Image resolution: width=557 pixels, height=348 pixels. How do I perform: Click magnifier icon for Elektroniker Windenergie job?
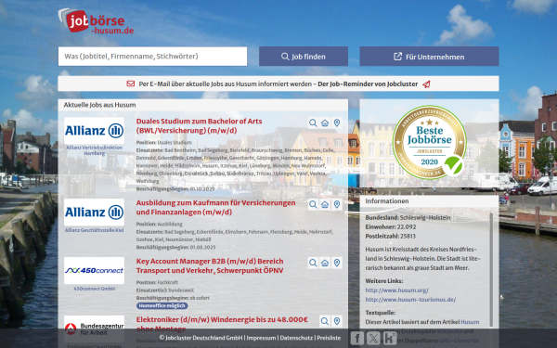(x=325, y=321)
